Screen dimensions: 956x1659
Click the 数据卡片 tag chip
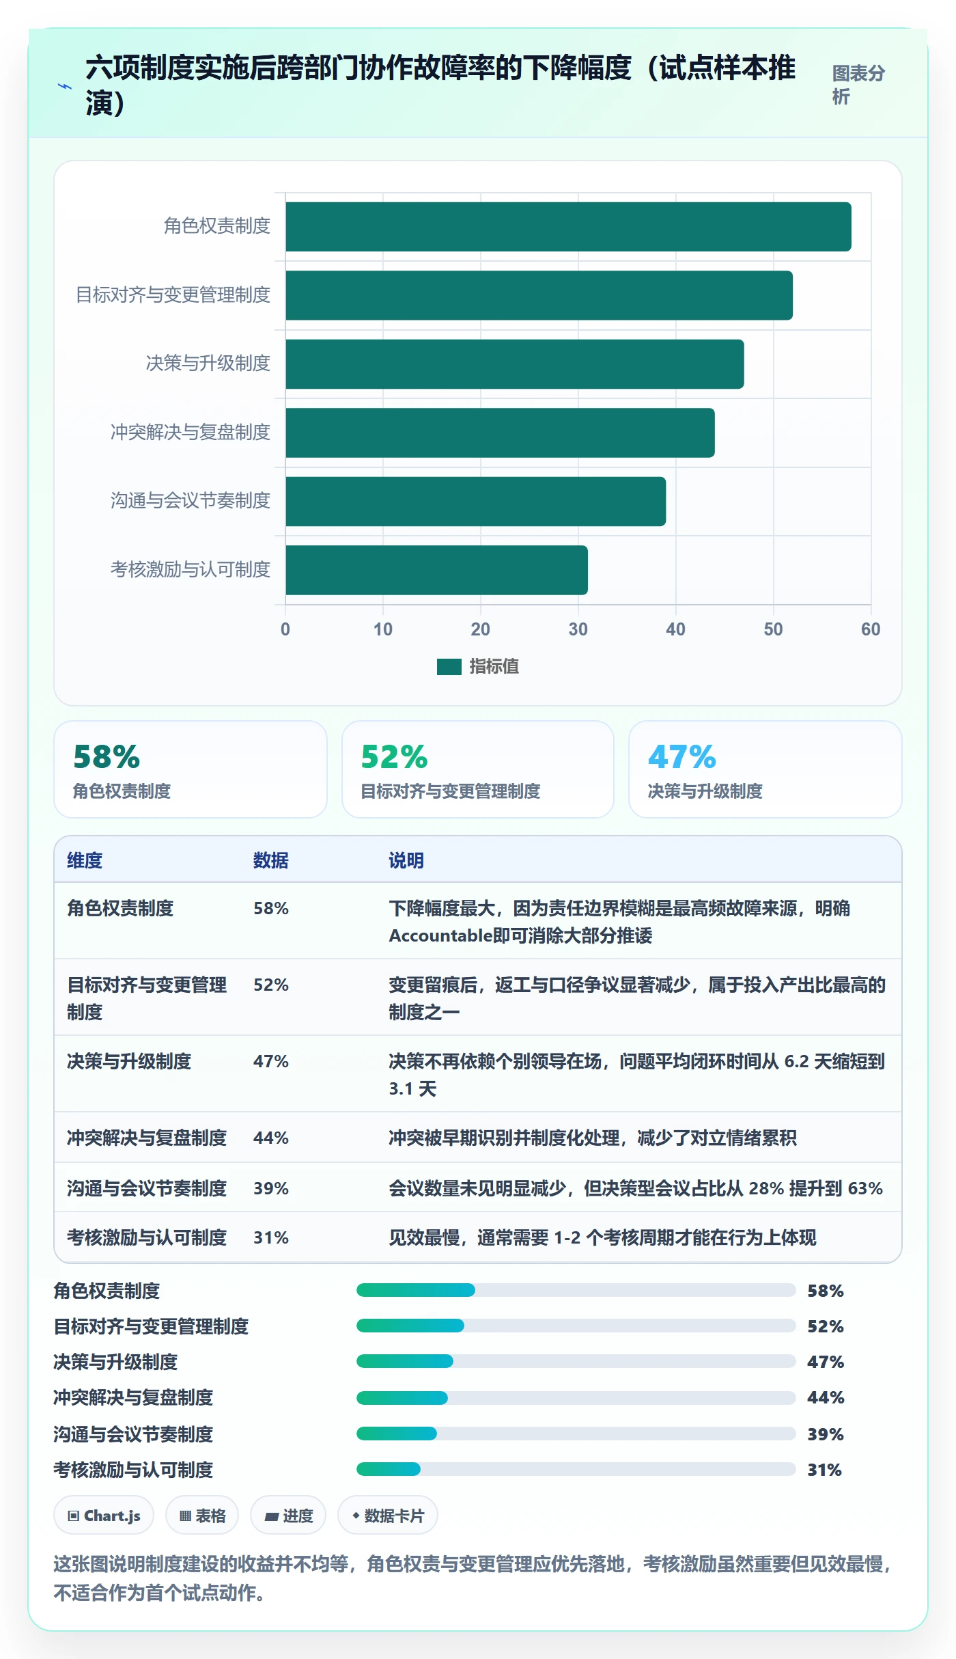(x=388, y=1516)
